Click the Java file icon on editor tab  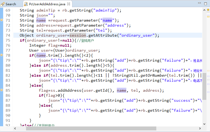point(26,4)
